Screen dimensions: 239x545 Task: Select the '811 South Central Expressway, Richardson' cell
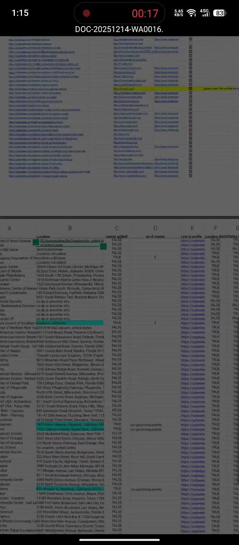(70, 402)
